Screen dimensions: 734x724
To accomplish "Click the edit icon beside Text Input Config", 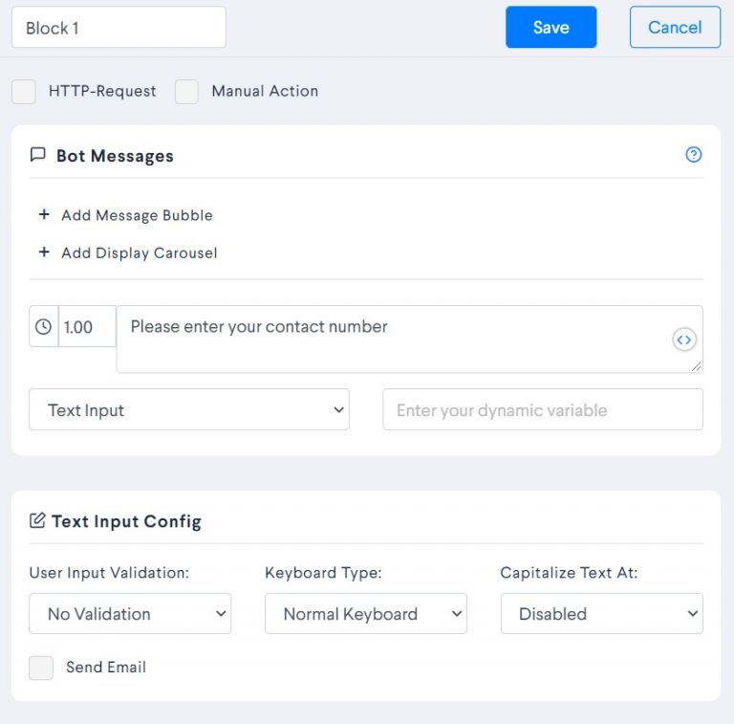I will click(37, 520).
